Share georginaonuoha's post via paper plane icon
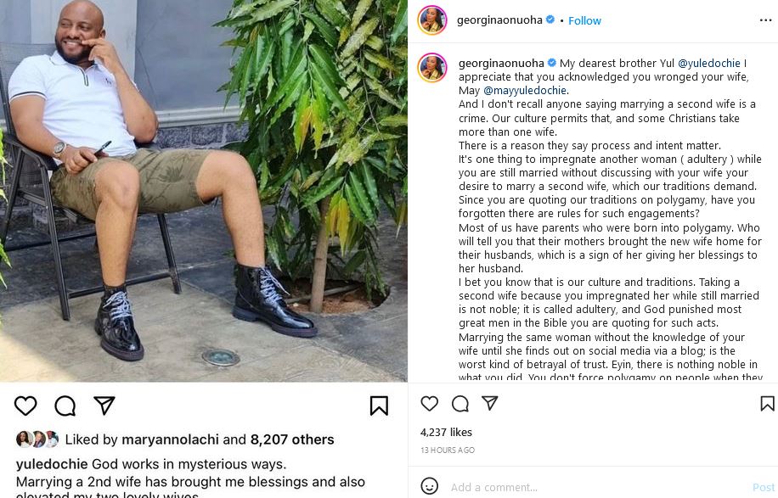The width and height of the screenshot is (778, 498). click(490, 404)
